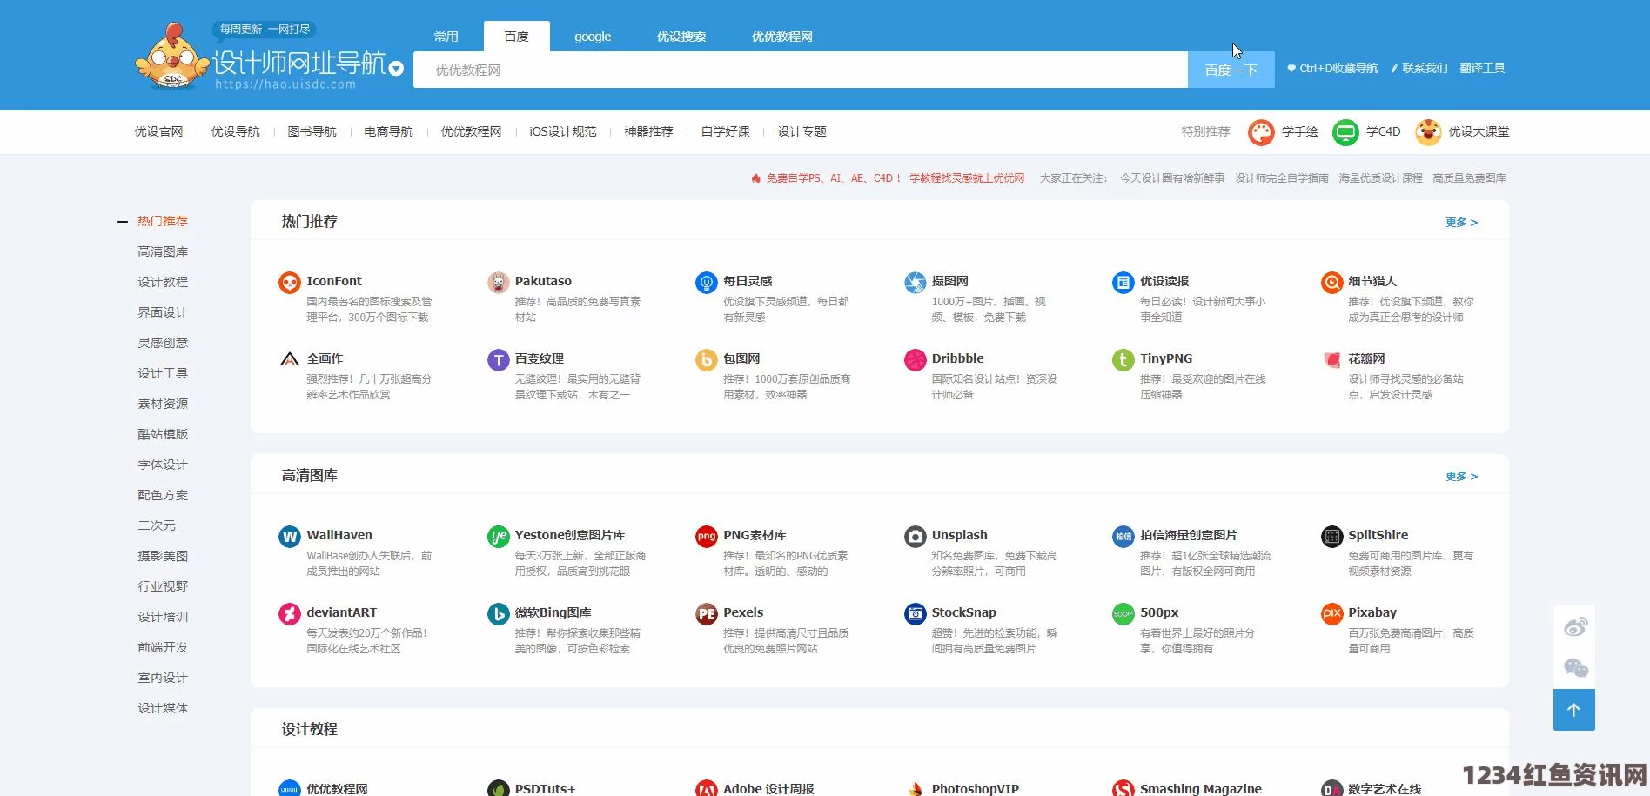1650x796 pixels.
Task: Expand the site logo dropdown arrow
Action: (396, 69)
